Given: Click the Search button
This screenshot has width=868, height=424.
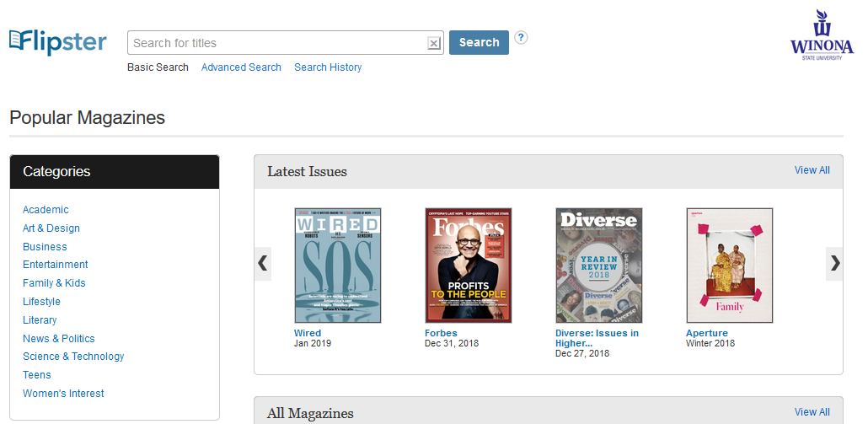Looking at the screenshot, I should pos(479,43).
